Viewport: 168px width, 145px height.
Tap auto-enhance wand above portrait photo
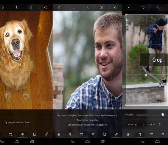coord(87,7)
